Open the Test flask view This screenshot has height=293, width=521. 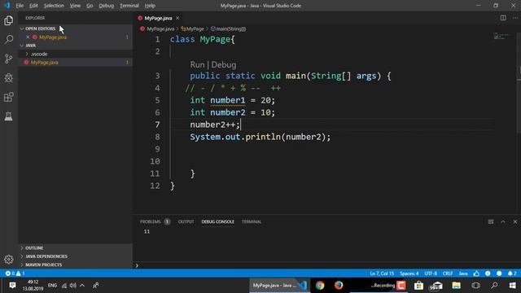pos(9,116)
